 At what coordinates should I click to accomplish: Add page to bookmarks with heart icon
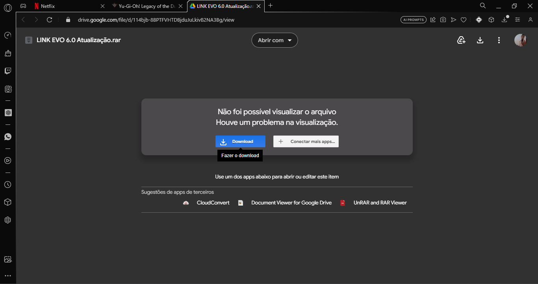[464, 20]
